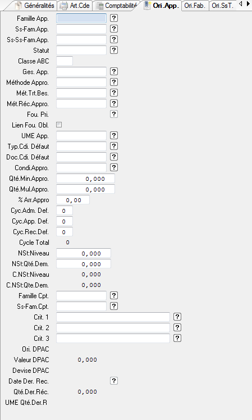
Task: Click the Condi.Appro. lookup question icon
Action: point(114,167)
